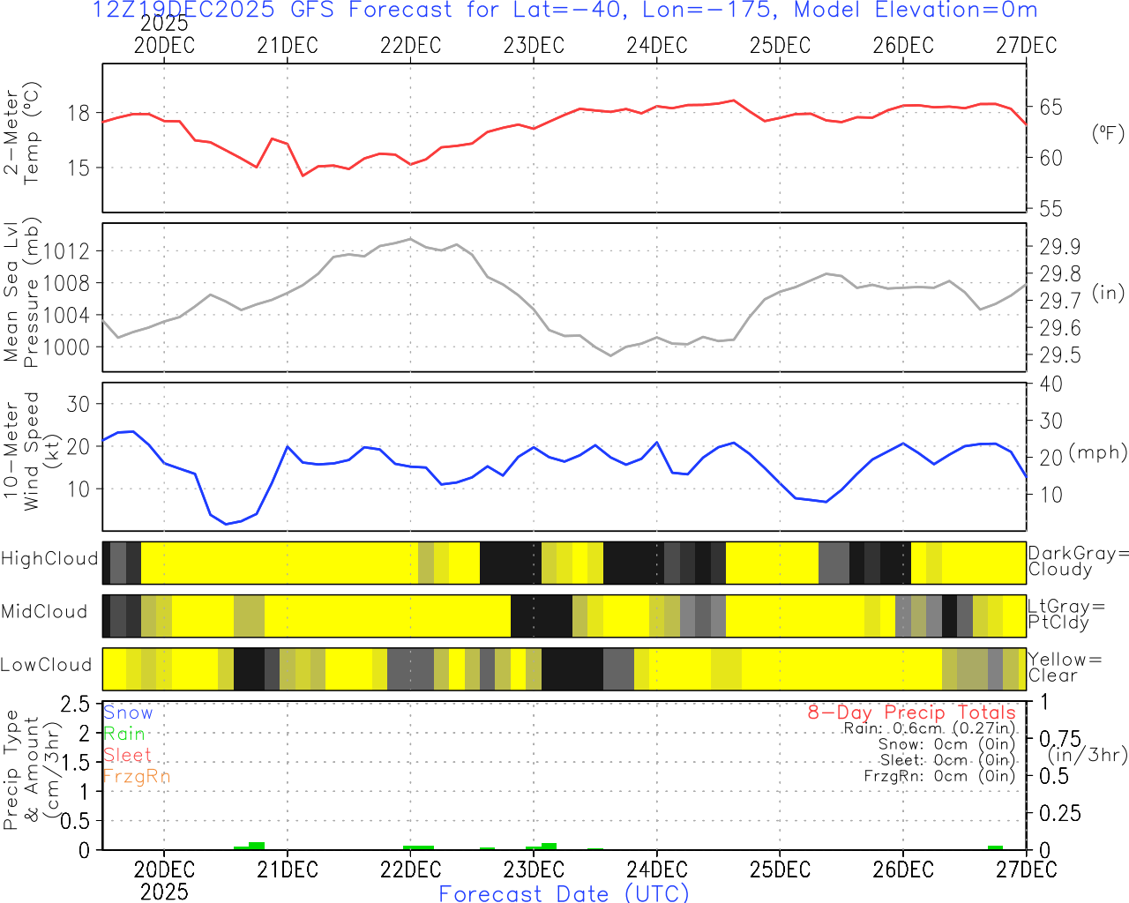Click the GFS Forecast chart title
This screenshot has width=1129, height=903.
coord(564,11)
